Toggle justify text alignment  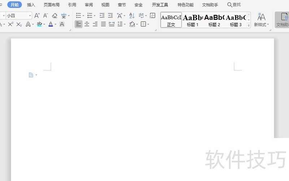(103, 24)
